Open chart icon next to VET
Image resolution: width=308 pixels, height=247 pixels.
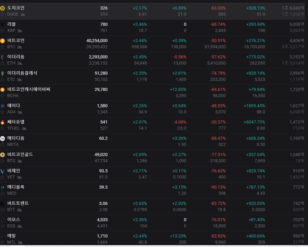tap(20, 177)
